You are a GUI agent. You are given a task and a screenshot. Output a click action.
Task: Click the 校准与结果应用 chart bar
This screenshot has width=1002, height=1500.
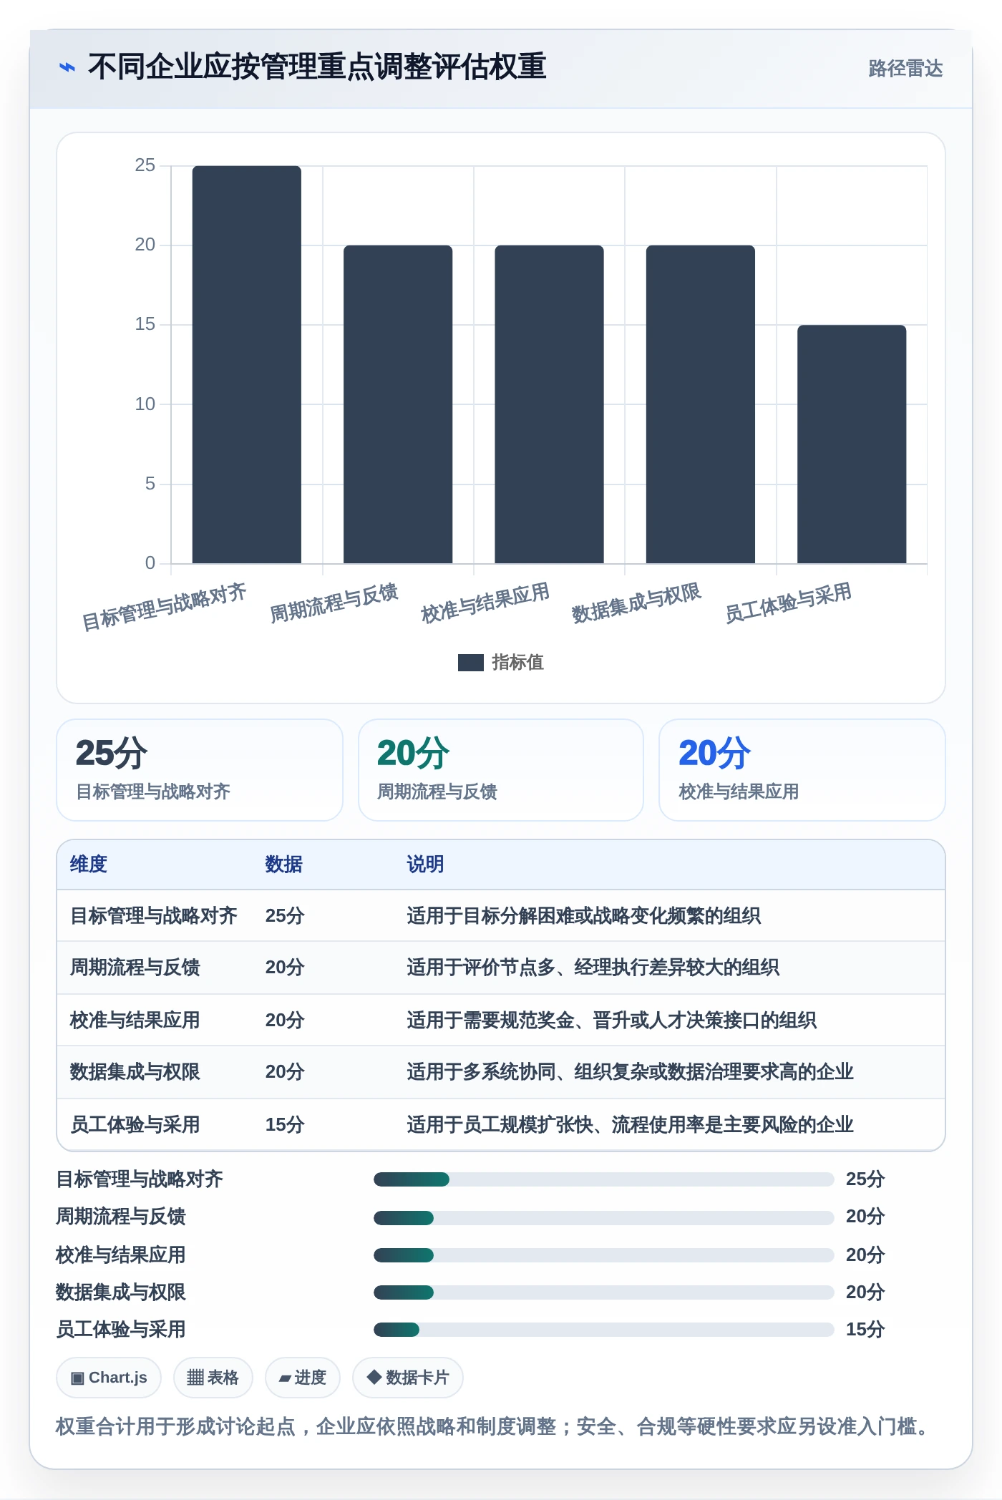point(549,404)
